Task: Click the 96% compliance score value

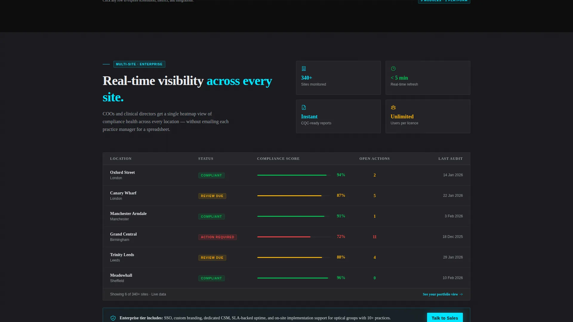Action: [x=341, y=278]
